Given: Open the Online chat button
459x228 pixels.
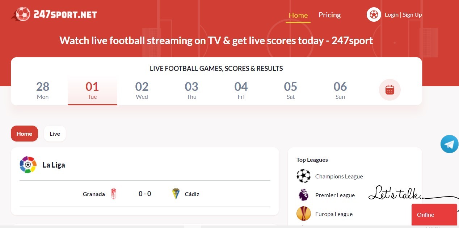Looking at the screenshot, I should pos(434,215).
